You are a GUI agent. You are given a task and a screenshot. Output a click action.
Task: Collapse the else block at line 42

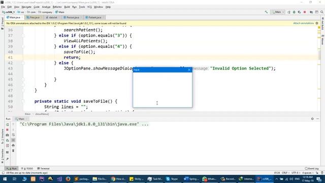click(23, 63)
